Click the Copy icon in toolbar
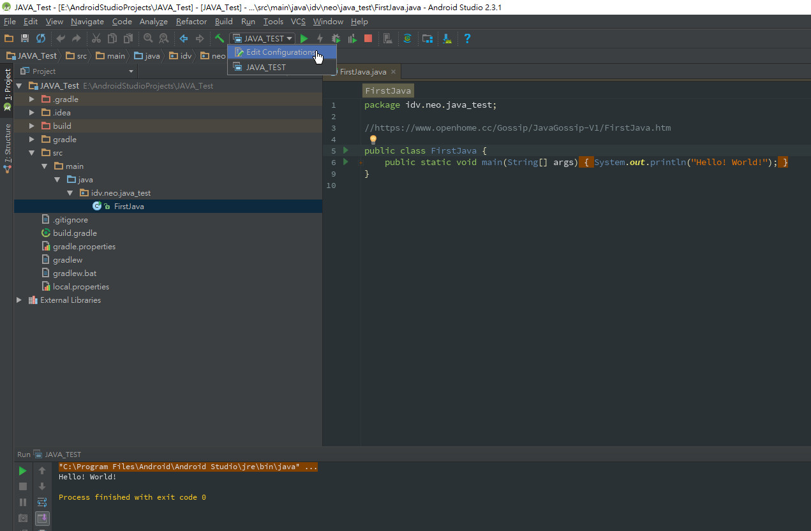811x531 pixels. 112,39
